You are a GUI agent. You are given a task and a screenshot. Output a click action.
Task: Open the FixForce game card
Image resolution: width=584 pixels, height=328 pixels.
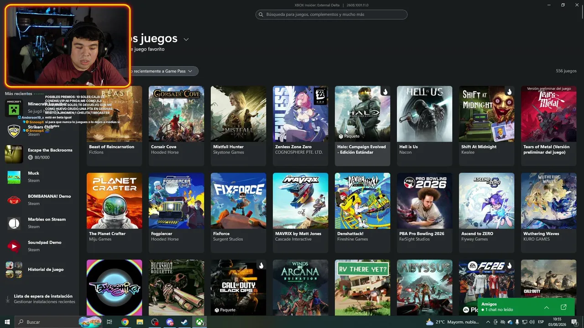click(x=238, y=213)
